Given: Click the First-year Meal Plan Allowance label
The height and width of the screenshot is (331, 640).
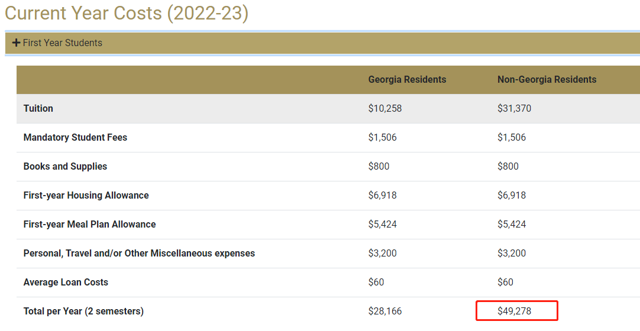Looking at the screenshot, I should click(89, 224).
